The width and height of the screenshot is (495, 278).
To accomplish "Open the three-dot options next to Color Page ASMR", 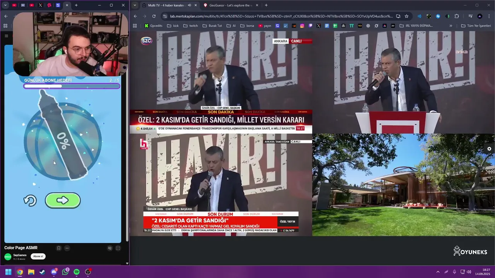I will pyautogui.click(x=67, y=248).
